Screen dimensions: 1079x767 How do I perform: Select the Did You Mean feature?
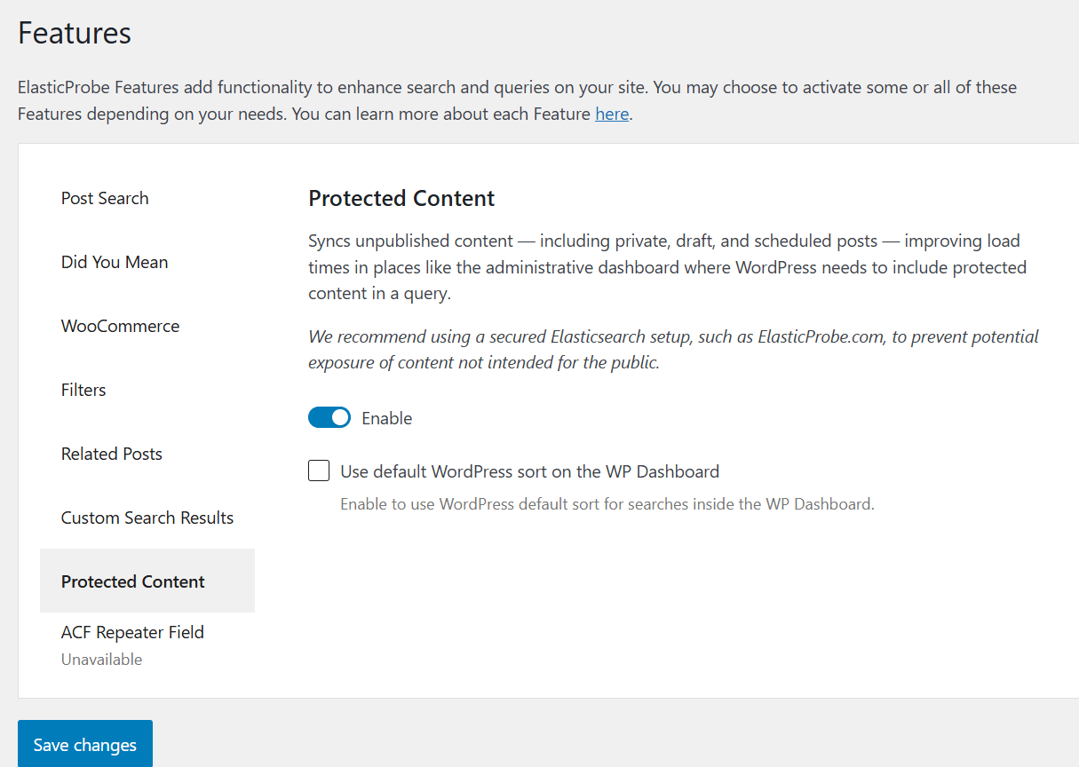point(114,262)
